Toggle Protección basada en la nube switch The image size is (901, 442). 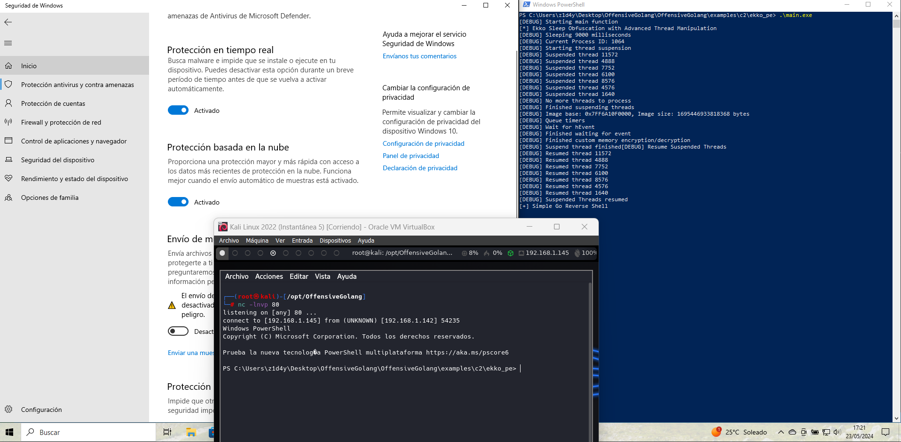click(178, 202)
